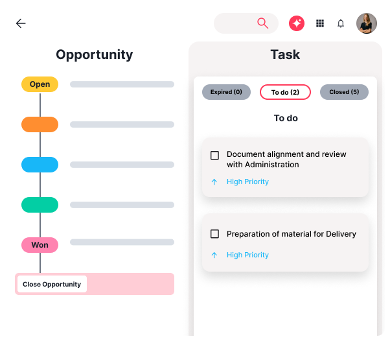Select the To do (2) tab

pos(285,92)
